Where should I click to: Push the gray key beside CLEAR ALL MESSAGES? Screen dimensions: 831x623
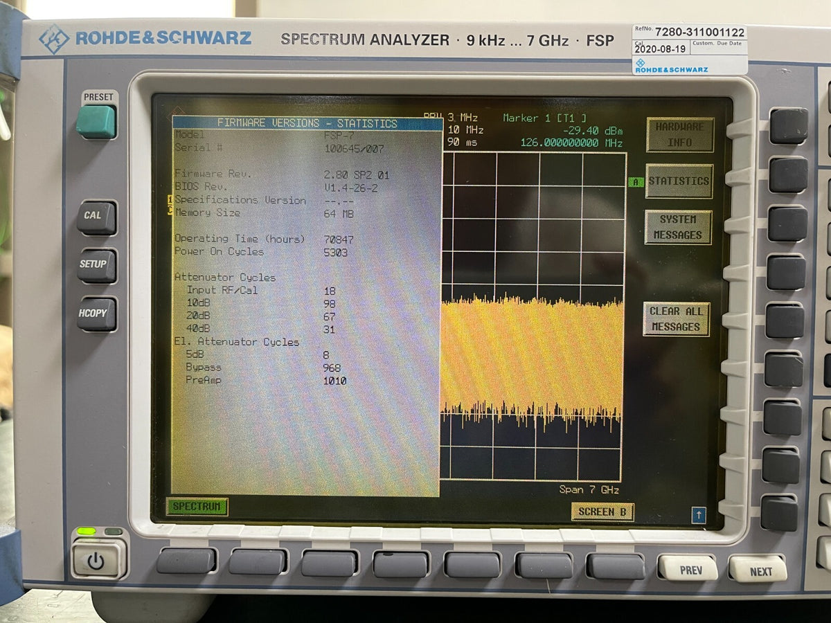pos(785,321)
